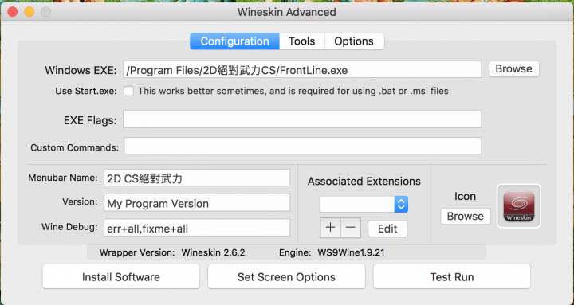Click the Wineskin 2.6.2 wrapper version text
The height and width of the screenshot is (305, 574).
213,252
